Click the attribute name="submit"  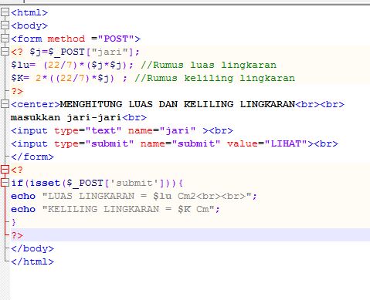click(181, 143)
